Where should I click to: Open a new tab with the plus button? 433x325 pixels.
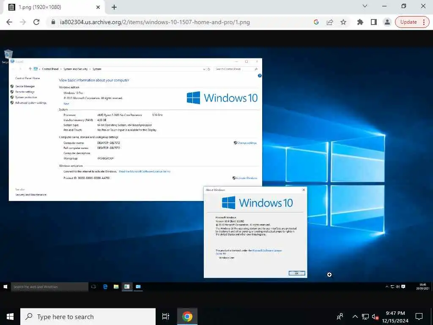pos(114,7)
